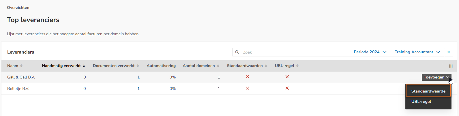Sort by Documenten verwerkt arrows
Screen dimensions: 459x116
[138, 66]
